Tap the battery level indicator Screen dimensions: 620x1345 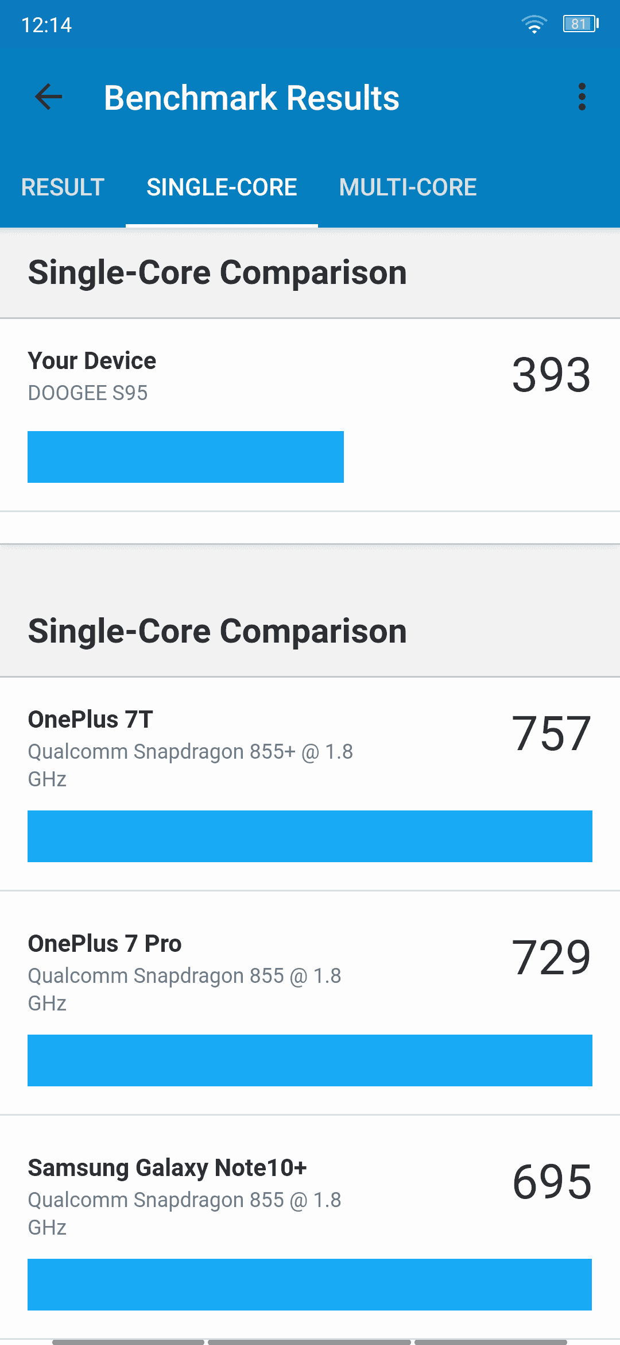(580, 24)
